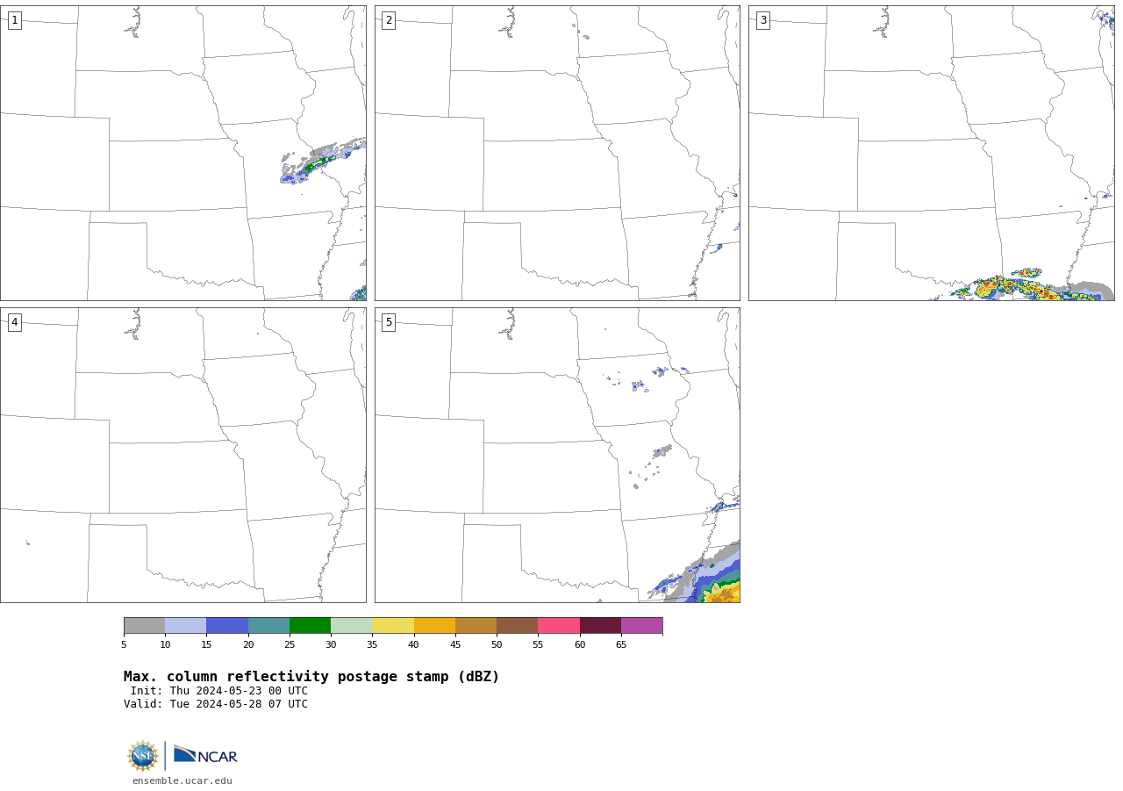
Task: Select the brown 50-55 dBZ swatch
Action: (x=517, y=626)
